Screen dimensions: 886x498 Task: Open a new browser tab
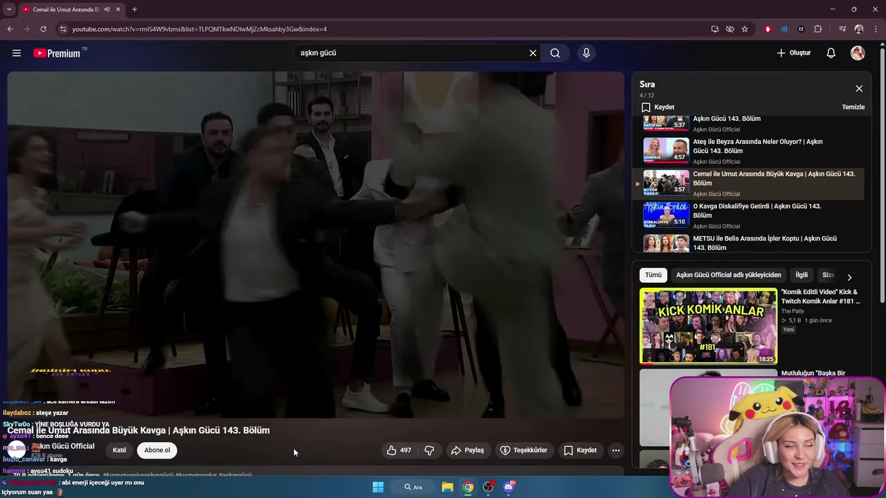(x=134, y=10)
